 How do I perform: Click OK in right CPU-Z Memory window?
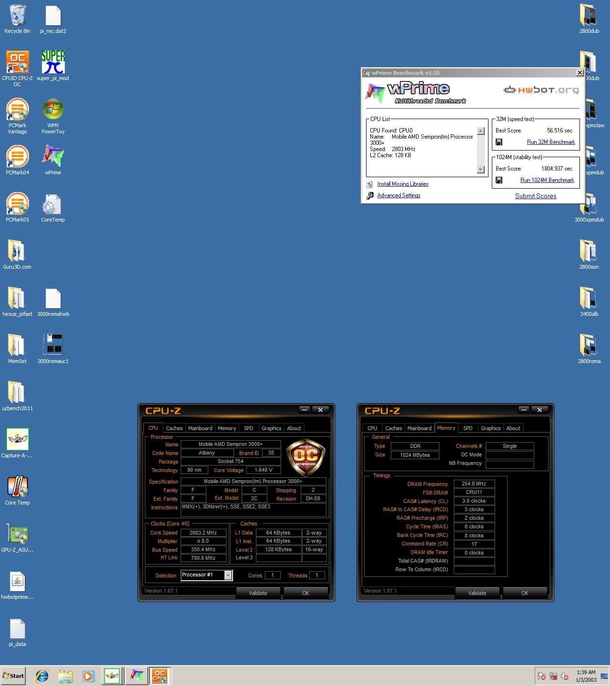[525, 593]
